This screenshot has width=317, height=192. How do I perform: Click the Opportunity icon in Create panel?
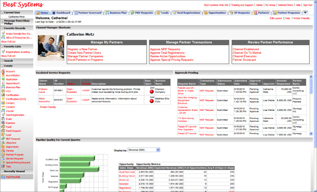tap(3, 147)
